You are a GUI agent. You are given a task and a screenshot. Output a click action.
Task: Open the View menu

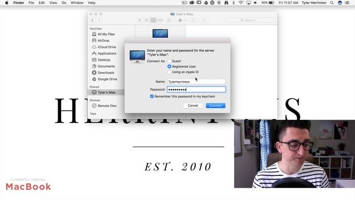point(53,3)
